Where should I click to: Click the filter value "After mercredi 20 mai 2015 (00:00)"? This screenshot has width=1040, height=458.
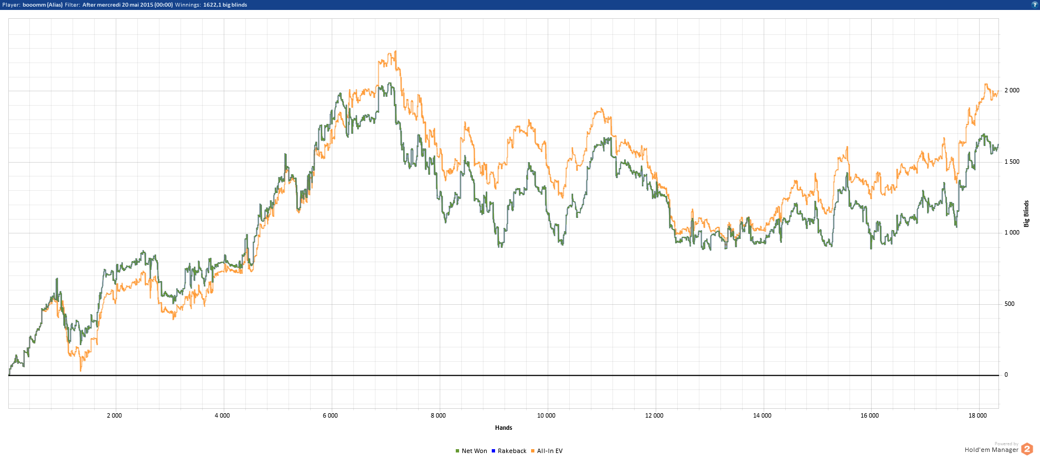pos(127,4)
